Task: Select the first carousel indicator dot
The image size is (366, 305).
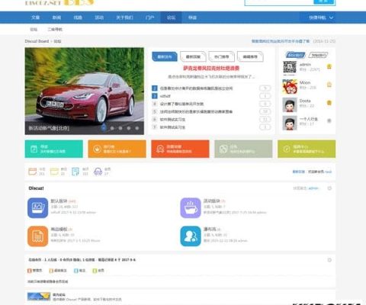Action: pos(104,128)
